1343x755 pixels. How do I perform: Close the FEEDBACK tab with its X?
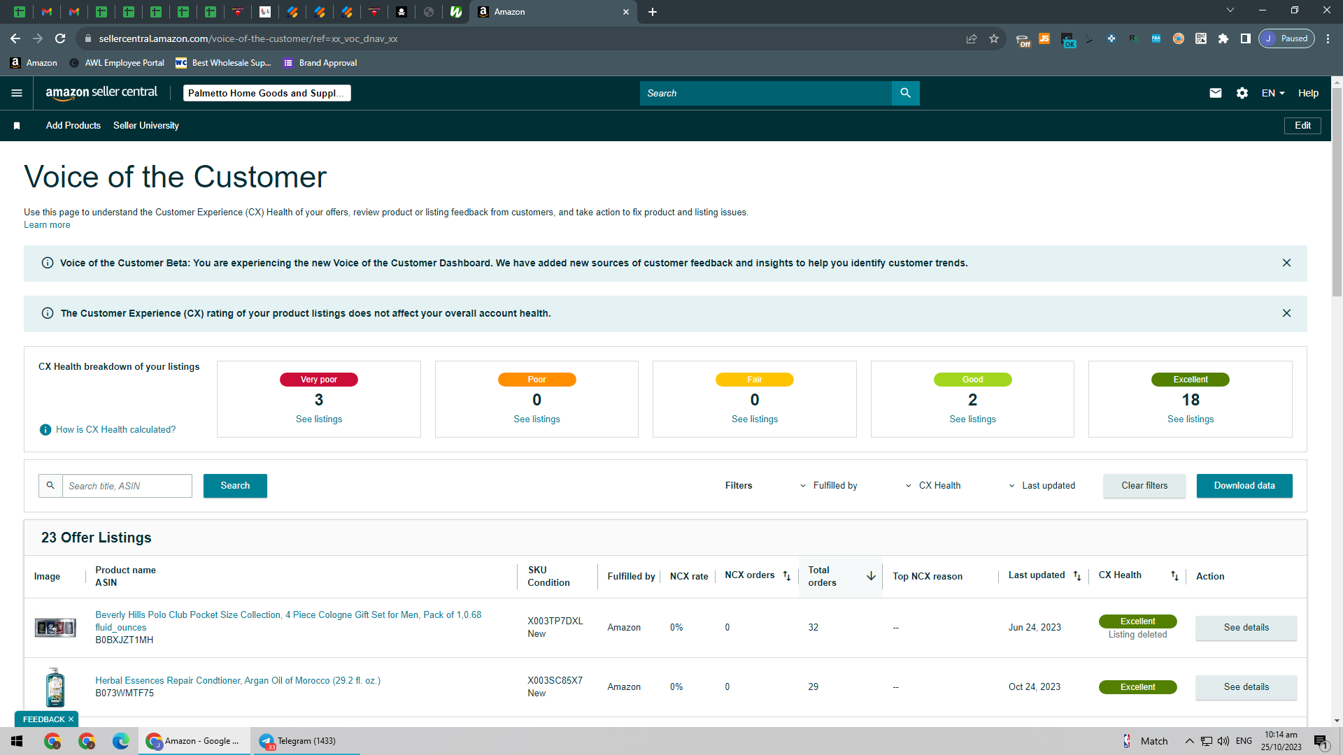(71, 719)
